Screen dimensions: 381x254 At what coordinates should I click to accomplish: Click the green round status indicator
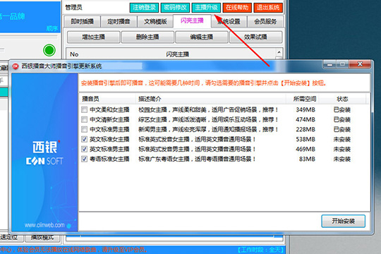[x=49, y=50]
